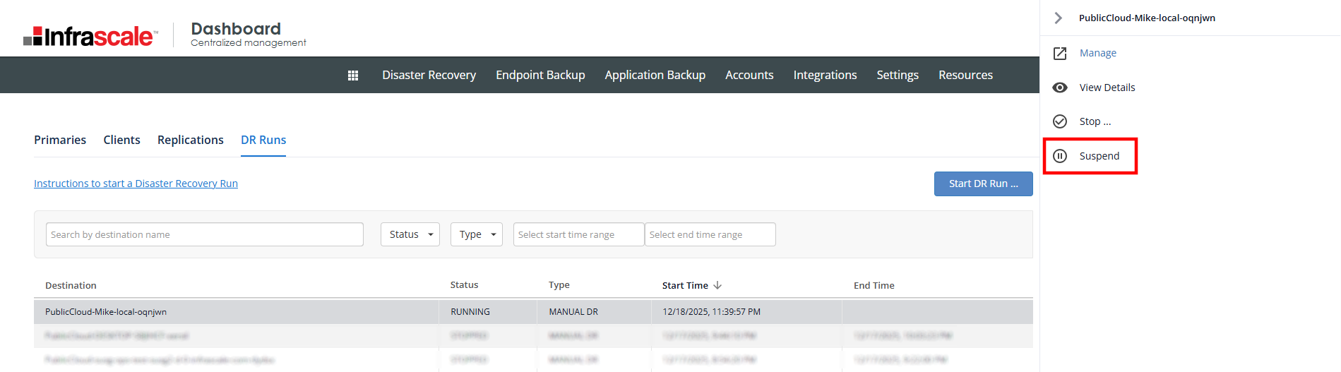
Task: Open the Clients tab
Action: [x=121, y=140]
